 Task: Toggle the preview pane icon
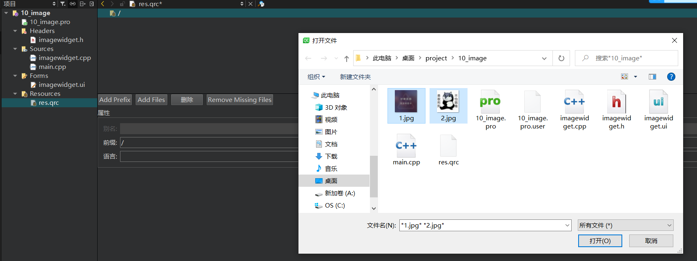(652, 77)
